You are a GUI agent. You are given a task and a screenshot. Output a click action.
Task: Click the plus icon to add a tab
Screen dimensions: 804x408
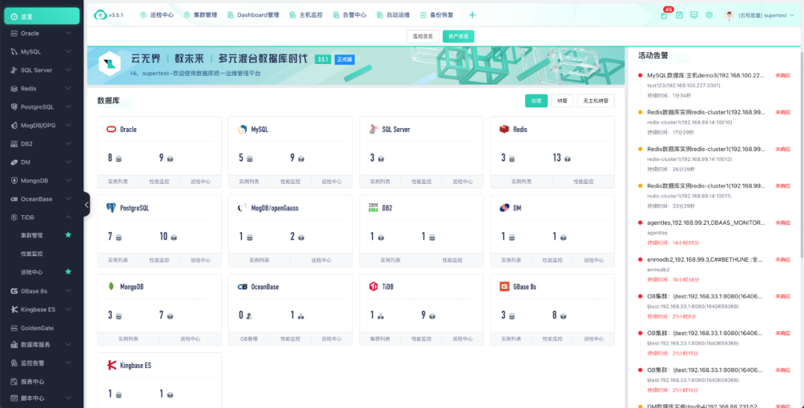point(472,15)
